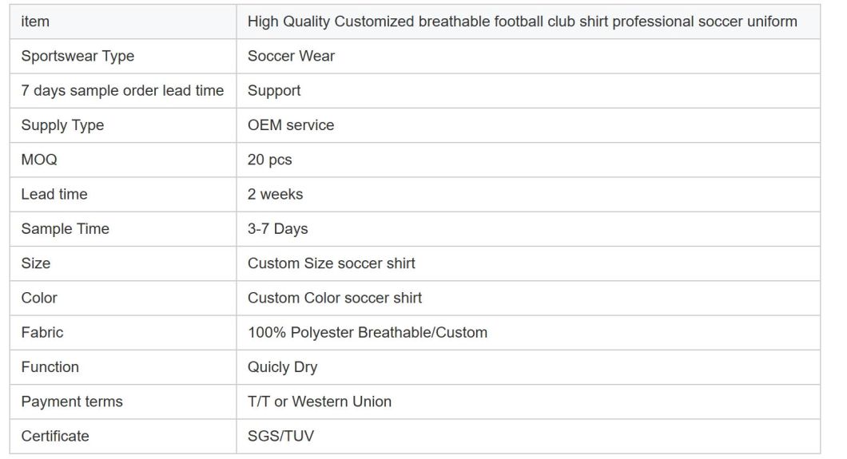Screen dimensions: 847x459
Task: Click 'Custom Color soccer shirt' value
Action: 334,298
